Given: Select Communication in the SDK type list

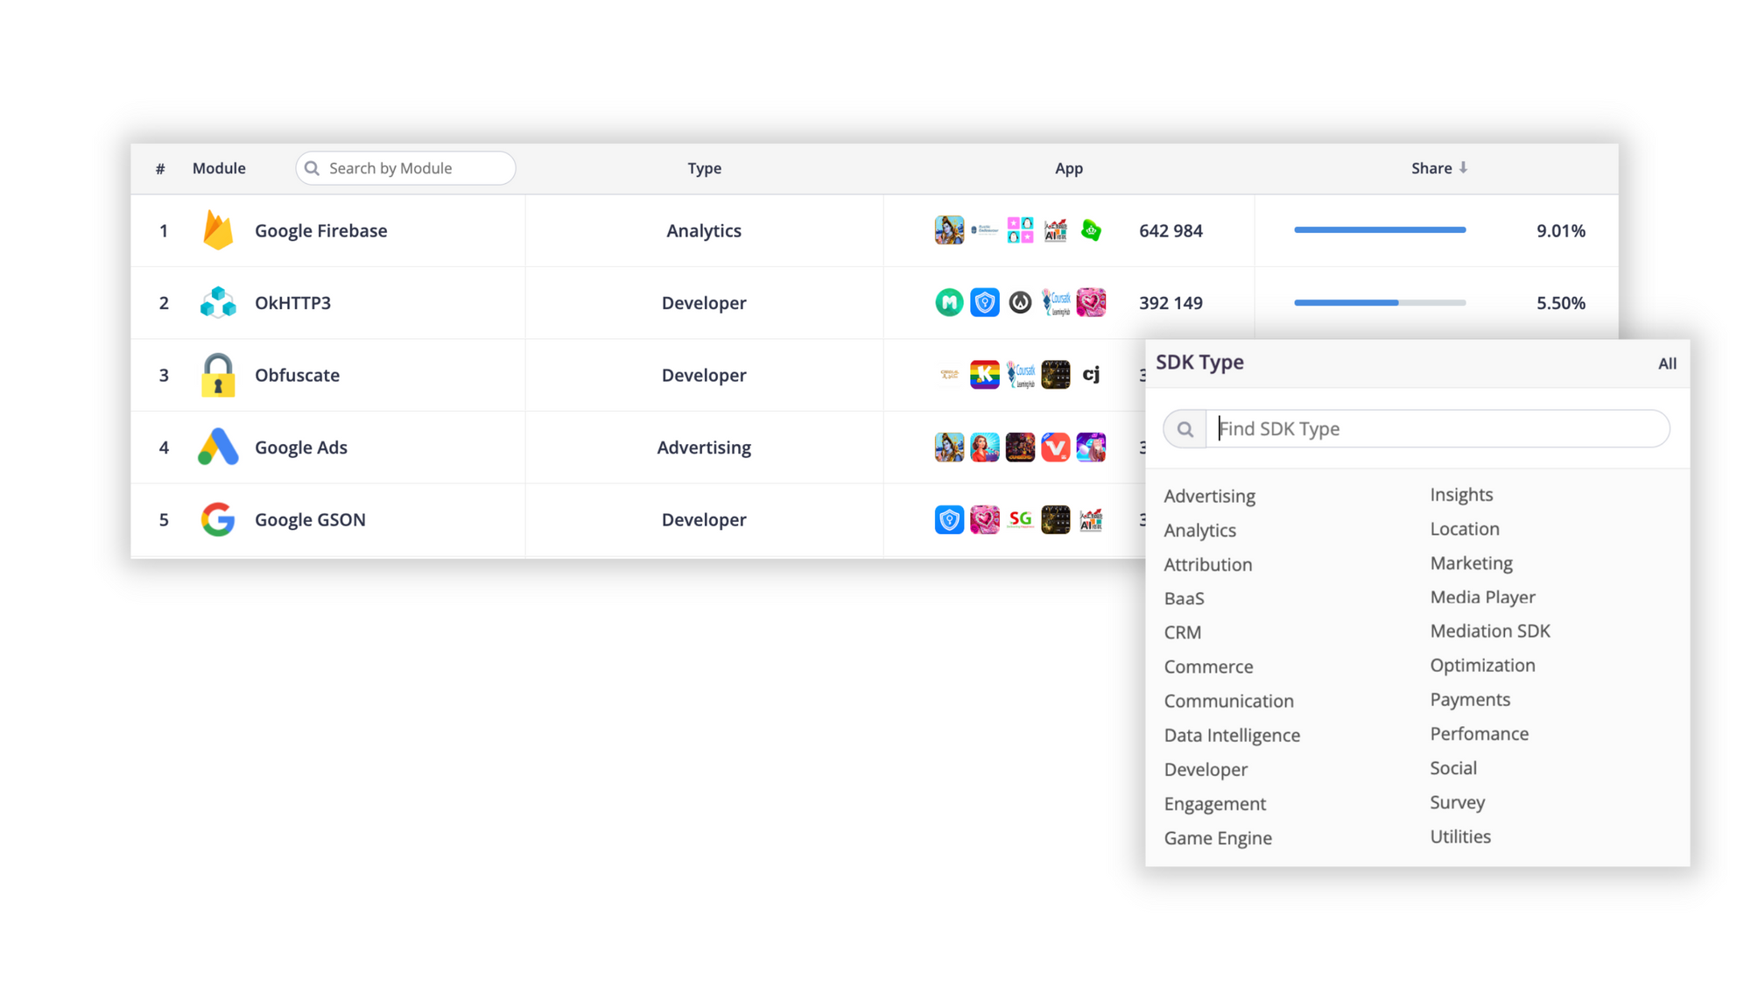Looking at the screenshot, I should 1228,701.
